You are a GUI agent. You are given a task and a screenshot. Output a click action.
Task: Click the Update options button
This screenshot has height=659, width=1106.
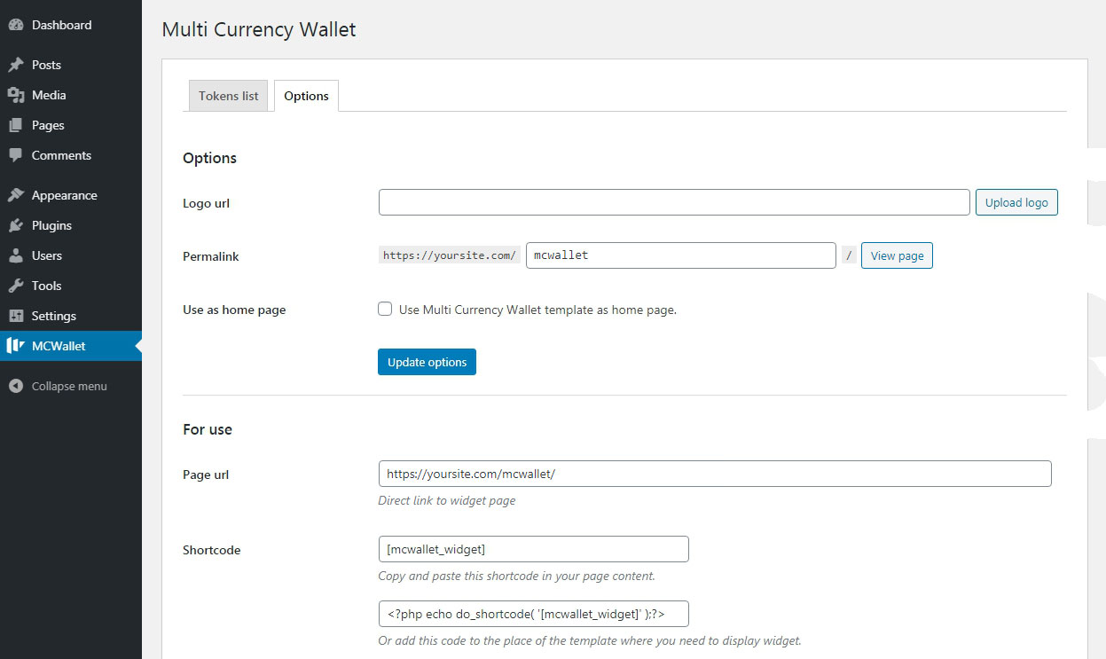tap(427, 362)
